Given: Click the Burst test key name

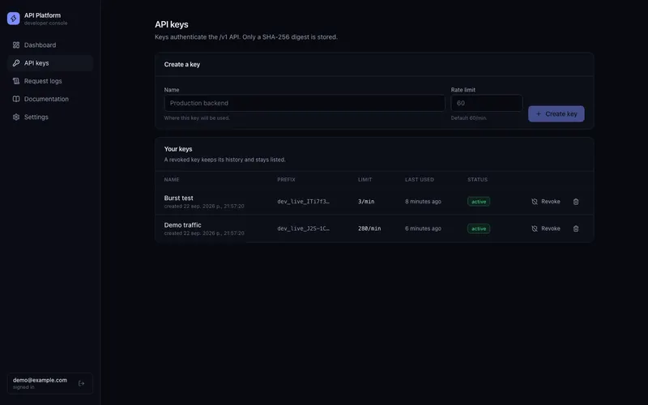Looking at the screenshot, I should pyautogui.click(x=178, y=198).
